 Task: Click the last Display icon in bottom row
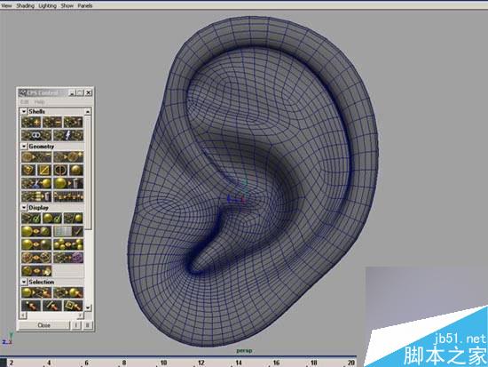(x=36, y=271)
